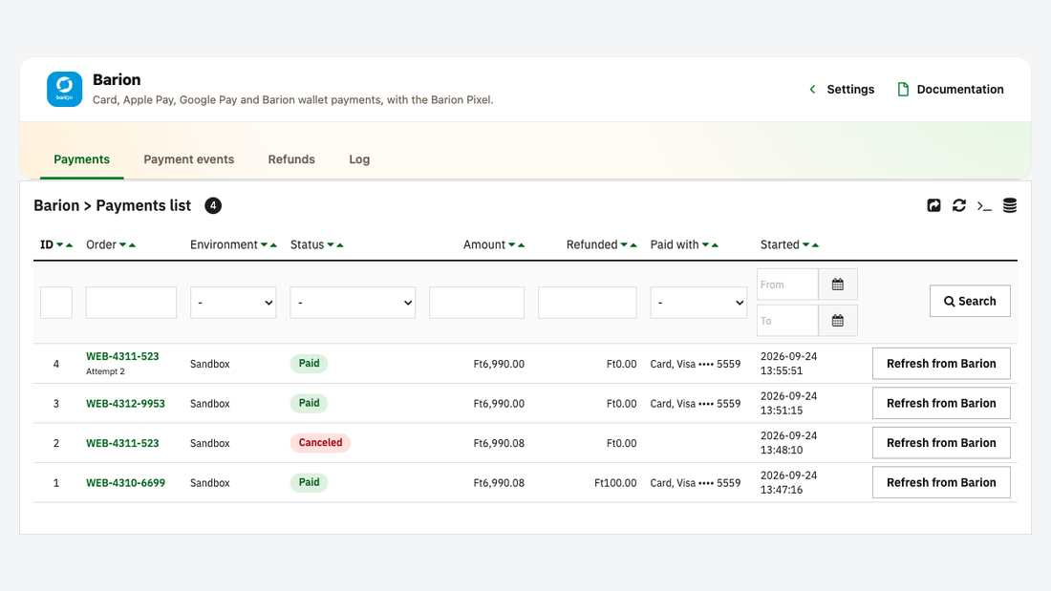Refresh from Barion for payment ID 4

[941, 364]
